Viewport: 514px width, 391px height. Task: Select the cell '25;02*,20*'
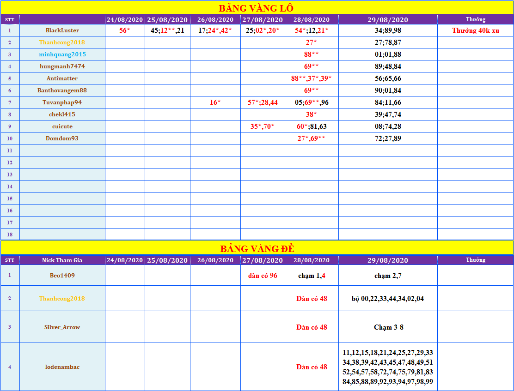pyautogui.click(x=263, y=30)
